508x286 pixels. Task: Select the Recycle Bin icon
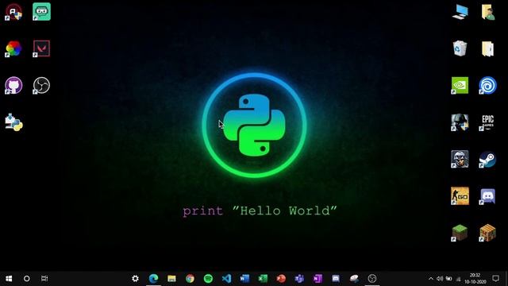tap(460, 48)
